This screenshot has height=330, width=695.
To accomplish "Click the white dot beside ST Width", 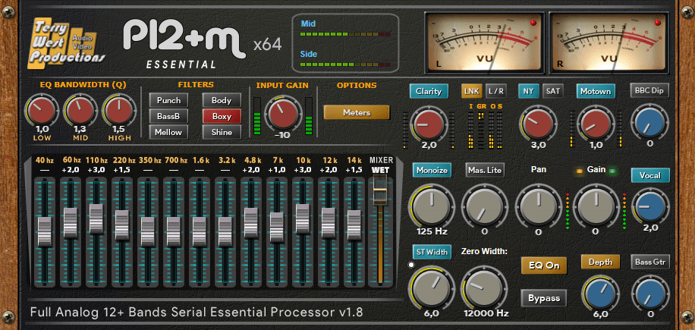I will pos(411,266).
